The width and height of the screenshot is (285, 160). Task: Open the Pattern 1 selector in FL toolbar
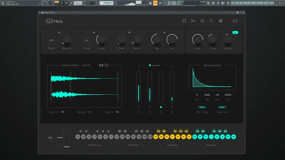click(106, 3)
